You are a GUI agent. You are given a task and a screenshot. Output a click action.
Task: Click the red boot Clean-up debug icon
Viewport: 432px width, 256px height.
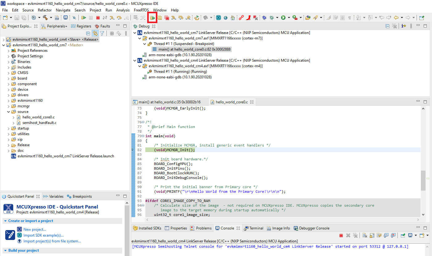pos(248,18)
